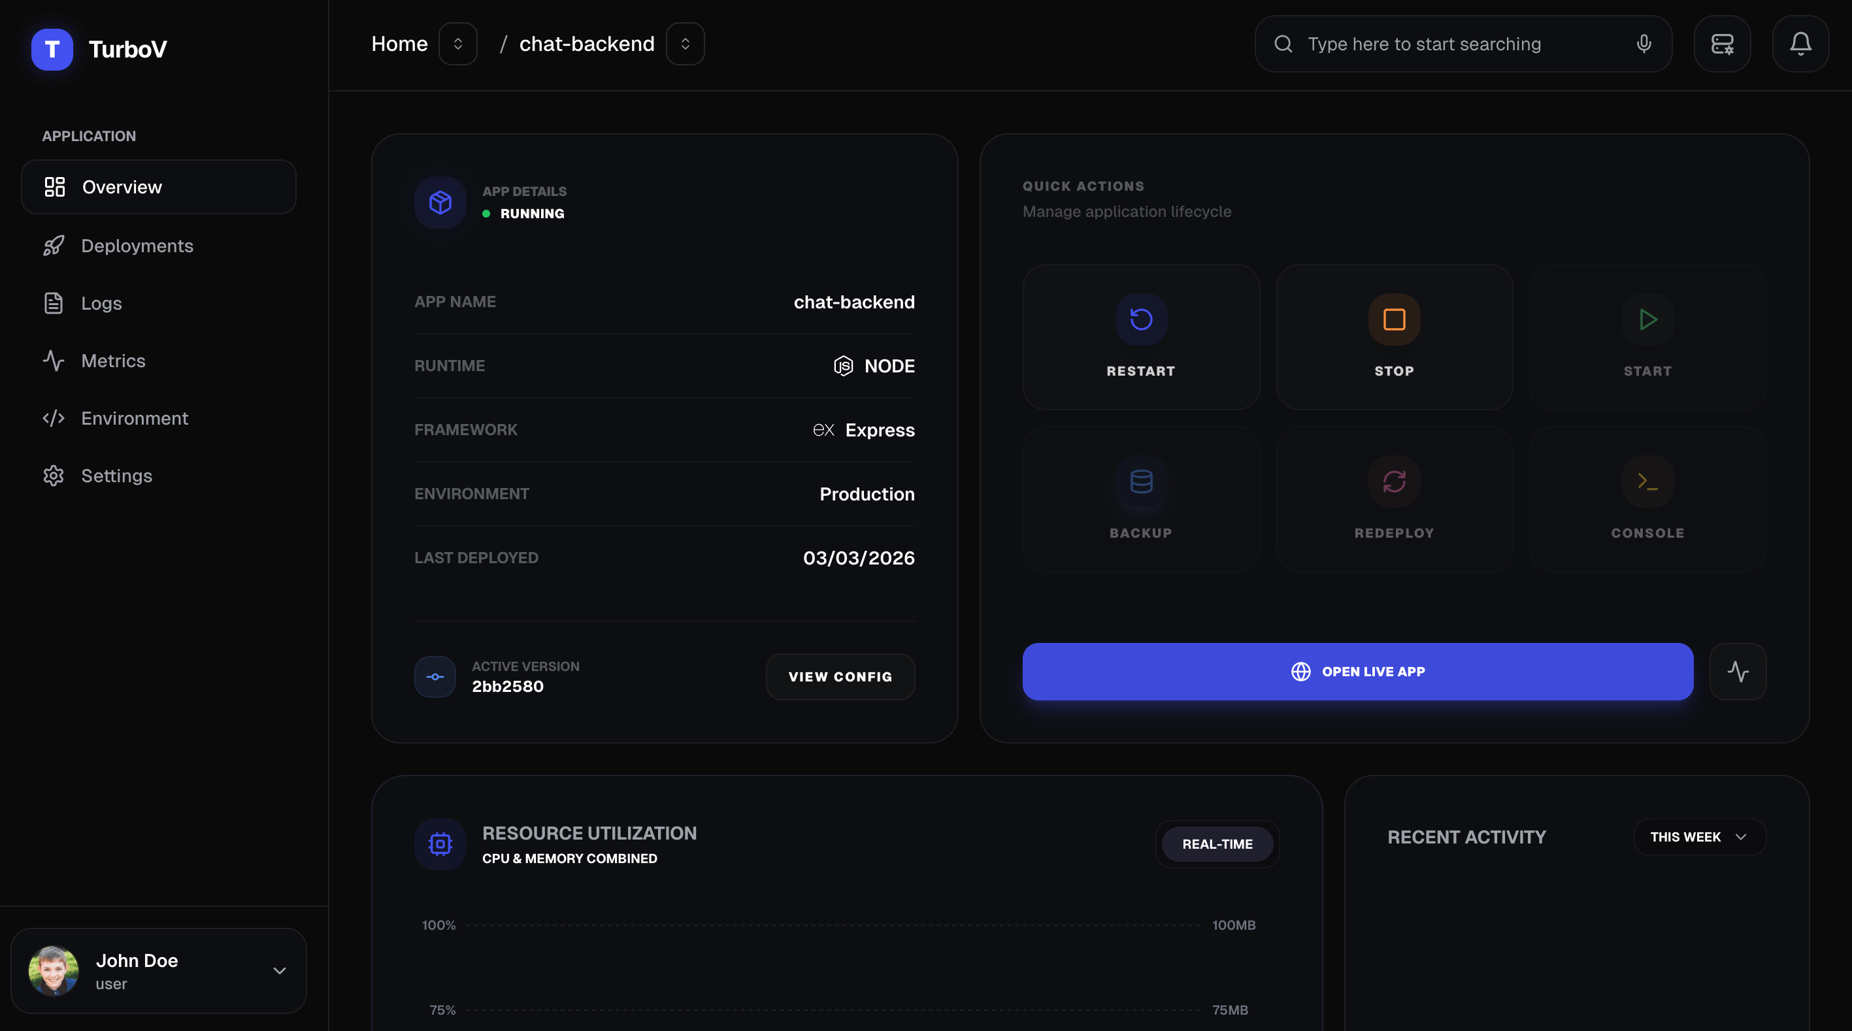Viewport: 1852px width, 1031px height.
Task: Click the Overview grid icon
Action: (55, 187)
